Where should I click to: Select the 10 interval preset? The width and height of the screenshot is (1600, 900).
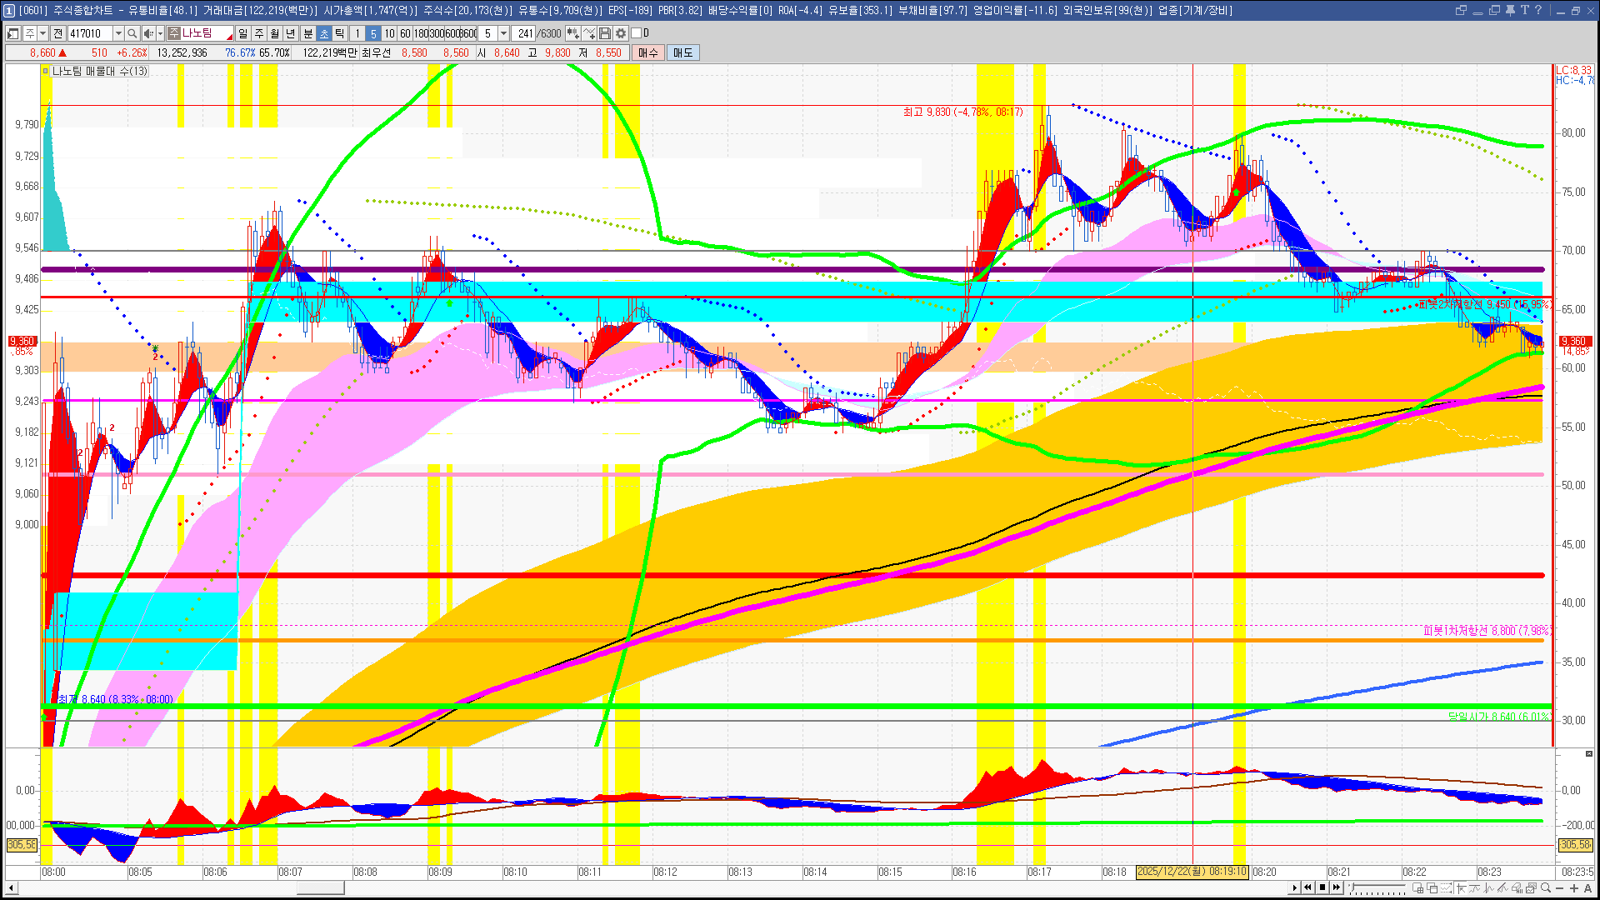click(389, 33)
